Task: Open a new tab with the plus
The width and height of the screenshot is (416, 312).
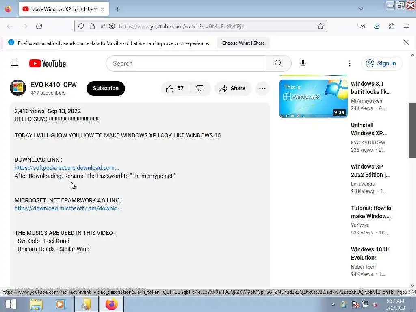Action: point(117,9)
